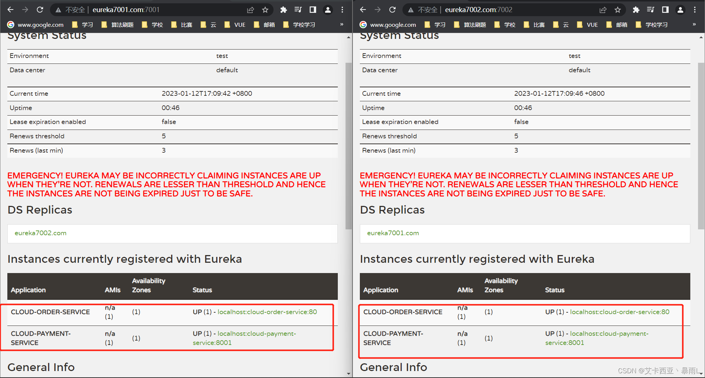The image size is (705, 378).
Task: Open cloud-order-service:80 link in the right window
Action: point(620,312)
